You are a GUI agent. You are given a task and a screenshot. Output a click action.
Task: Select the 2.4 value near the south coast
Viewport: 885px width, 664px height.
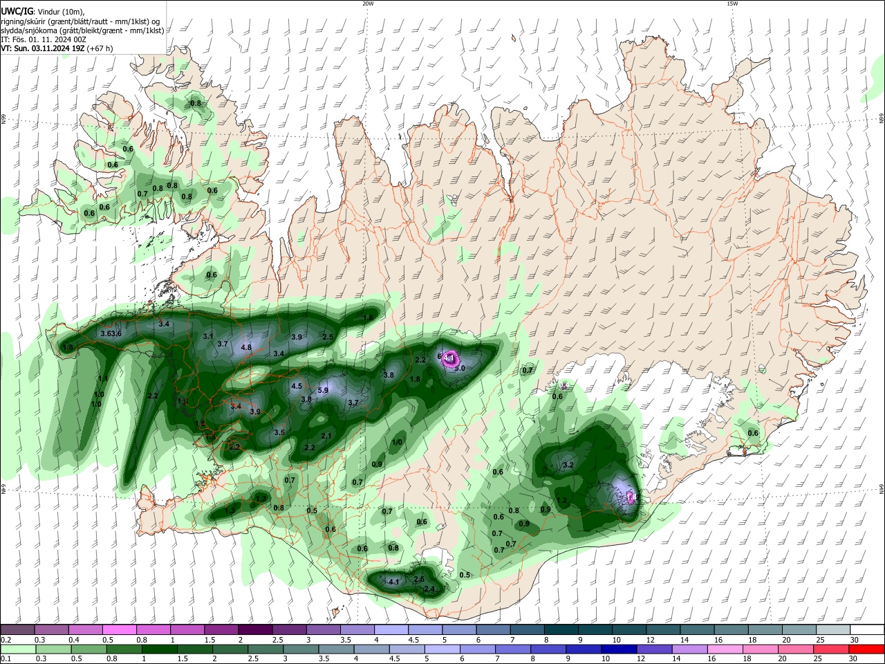click(429, 589)
